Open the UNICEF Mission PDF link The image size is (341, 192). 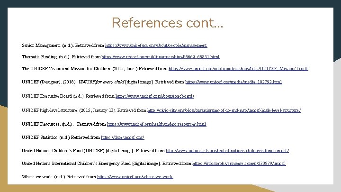[238, 68]
